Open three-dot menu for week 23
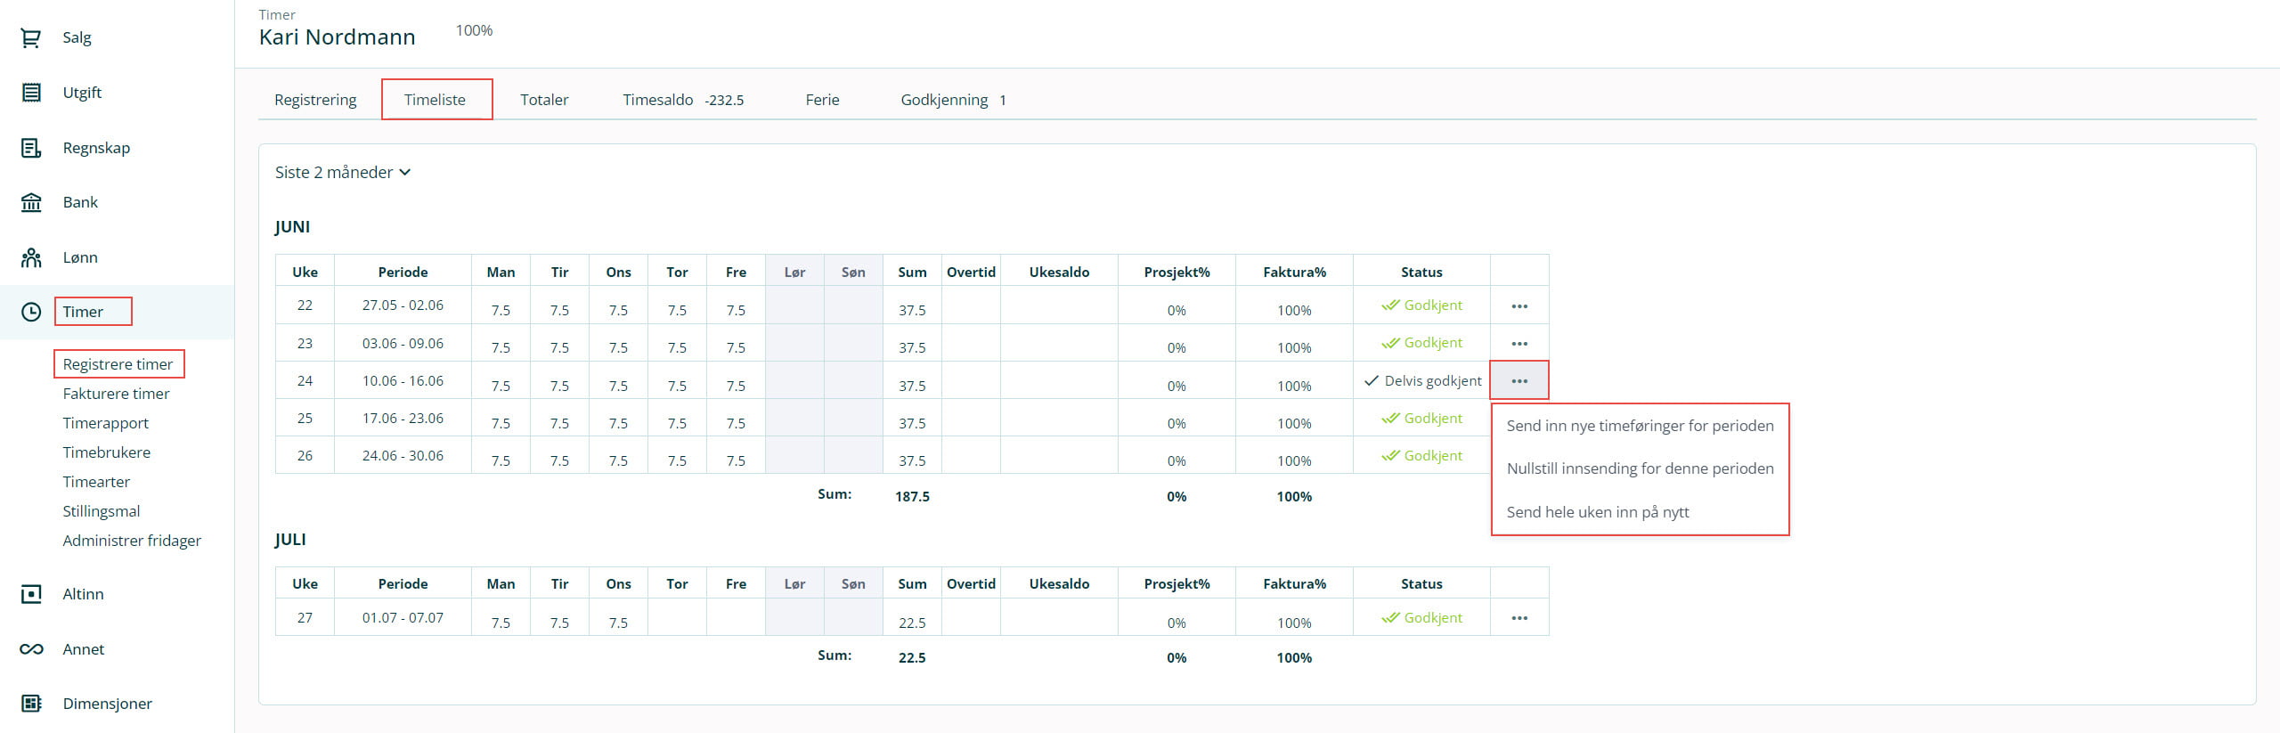2280x733 pixels. (1519, 344)
